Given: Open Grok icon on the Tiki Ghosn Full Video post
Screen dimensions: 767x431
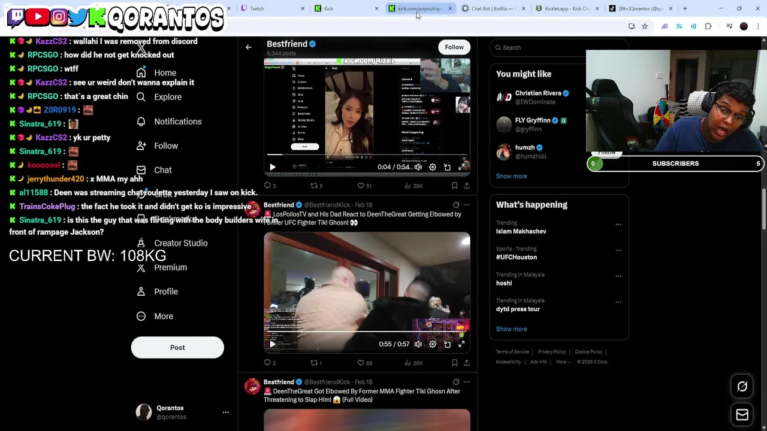Looking at the screenshot, I should pyautogui.click(x=456, y=382).
